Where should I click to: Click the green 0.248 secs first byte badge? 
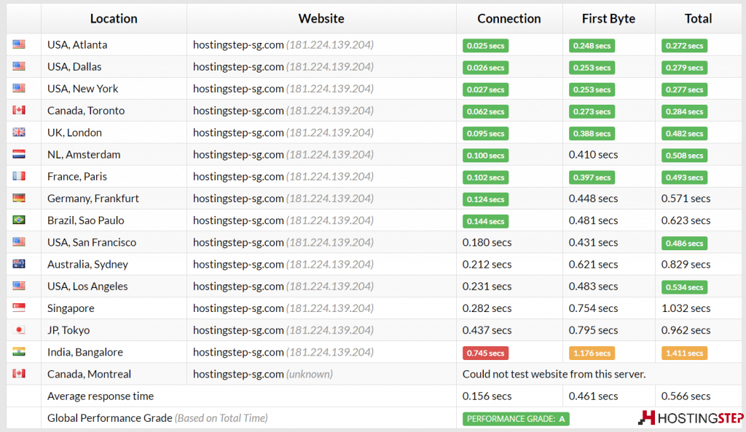[592, 46]
